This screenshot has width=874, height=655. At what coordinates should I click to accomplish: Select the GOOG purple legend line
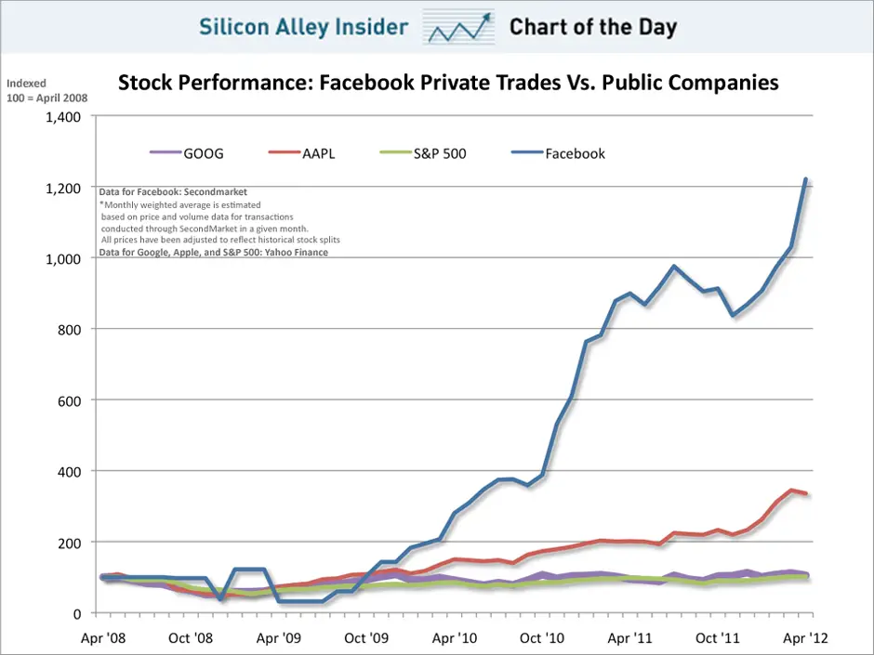(166, 152)
